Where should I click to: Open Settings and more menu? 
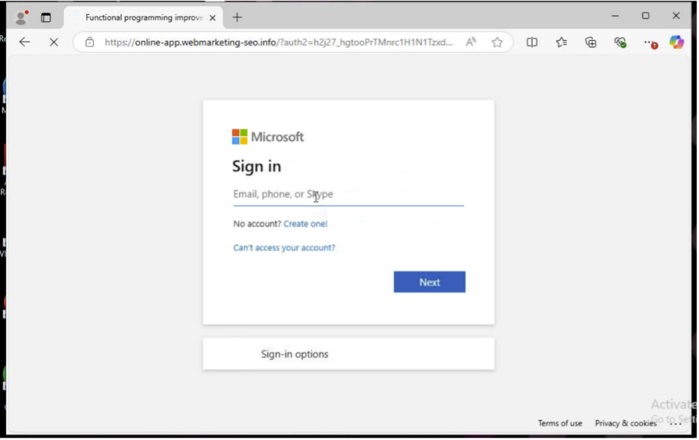tap(650, 43)
